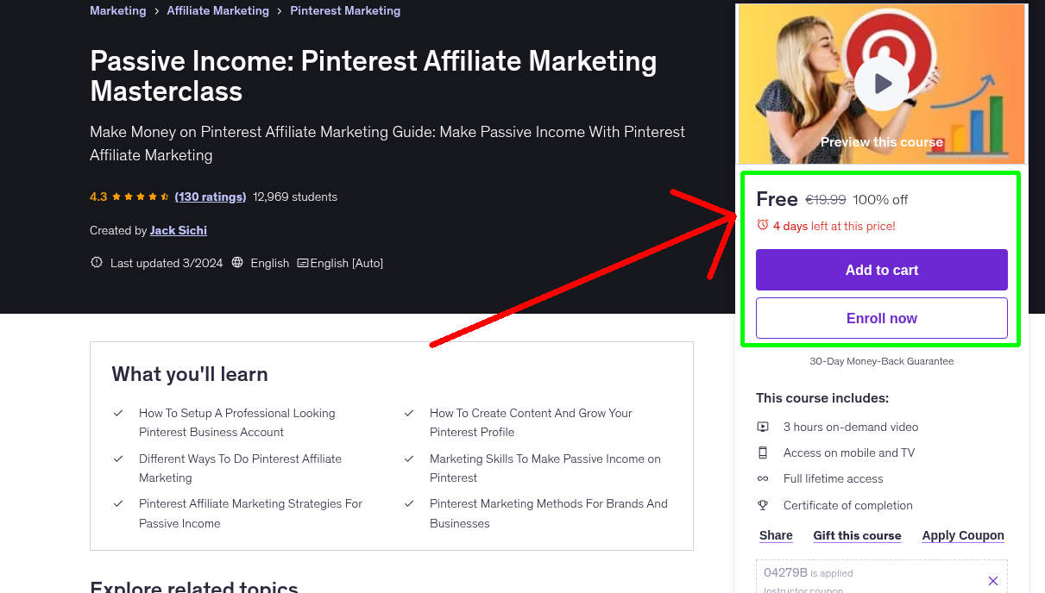Viewport: 1045px width, 593px height.
Task: Click Gift this course
Action: [857, 535]
